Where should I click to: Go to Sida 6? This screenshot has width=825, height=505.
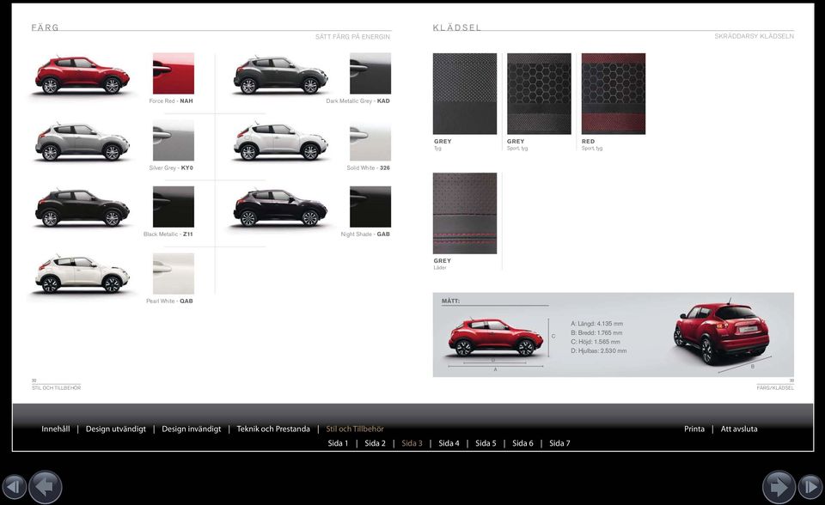coord(522,443)
